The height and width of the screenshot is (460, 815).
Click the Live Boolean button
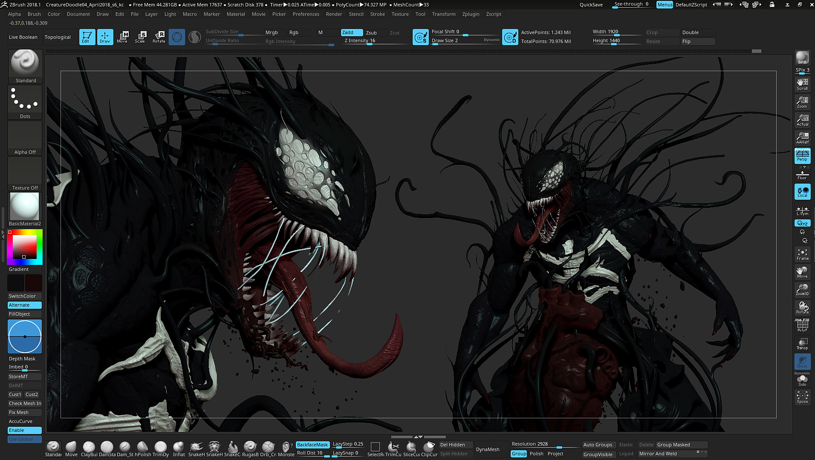[x=23, y=37]
